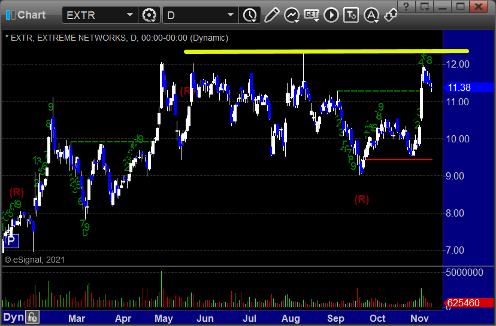Click the 5000000 volume axis label
The width and height of the screenshot is (496, 326).
tap(464, 272)
